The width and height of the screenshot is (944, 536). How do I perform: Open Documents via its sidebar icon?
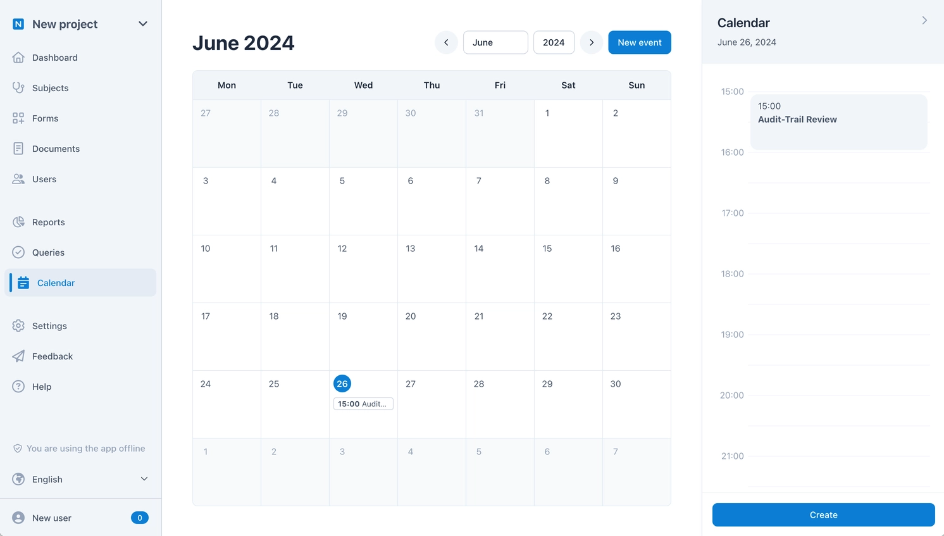pos(19,149)
